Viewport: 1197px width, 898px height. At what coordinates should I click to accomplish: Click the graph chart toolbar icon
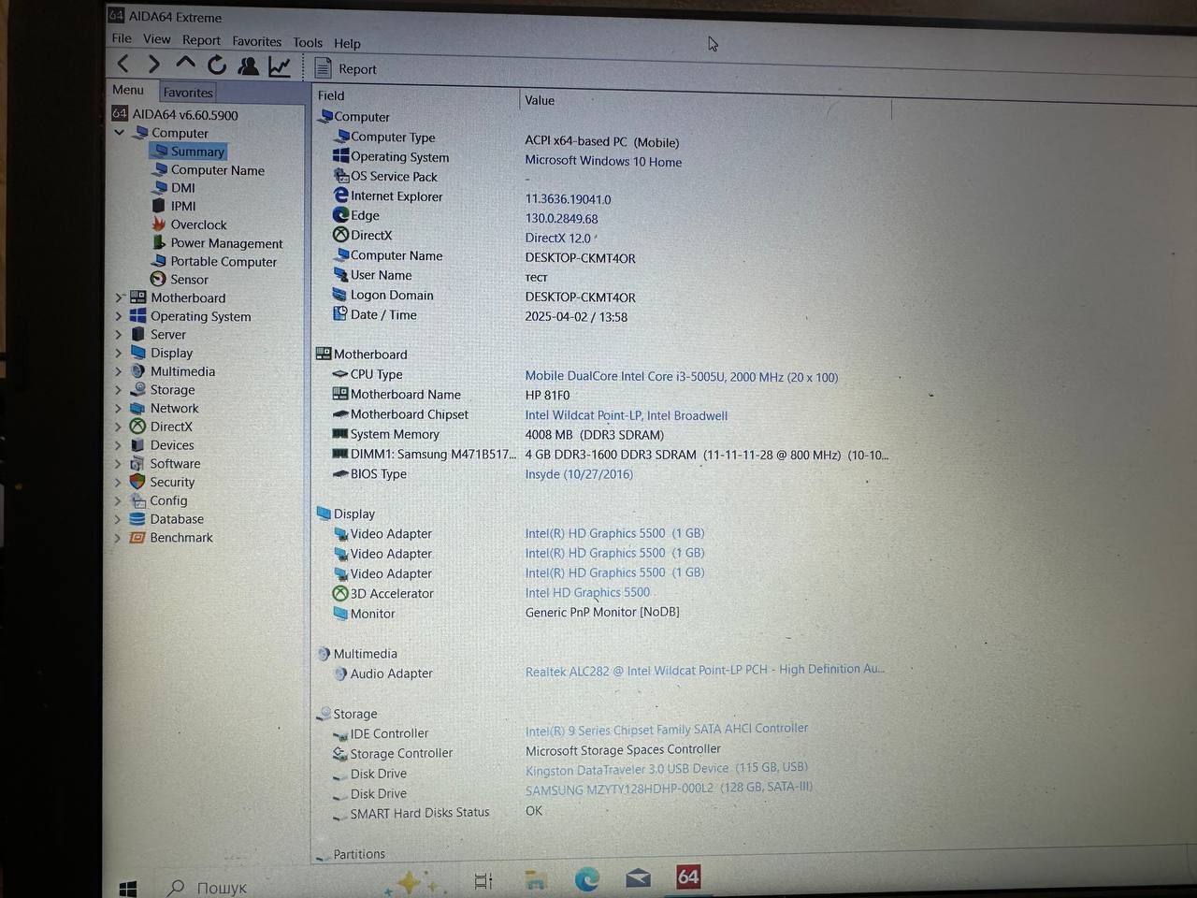point(279,66)
